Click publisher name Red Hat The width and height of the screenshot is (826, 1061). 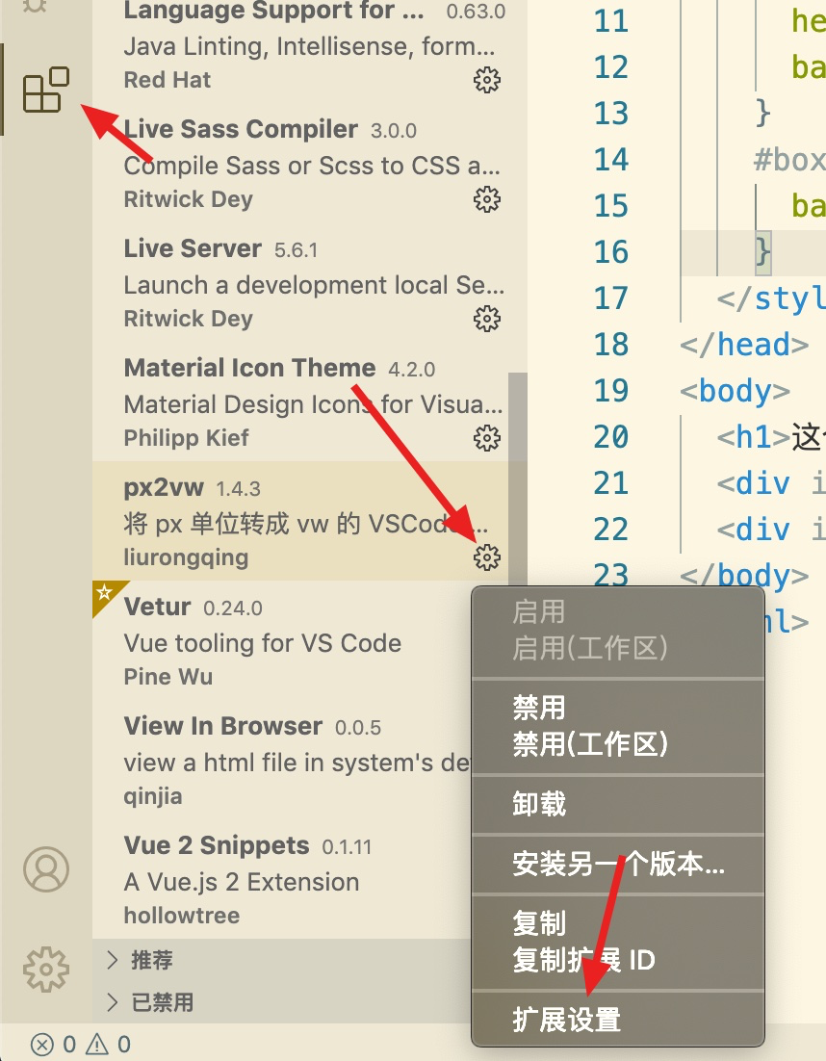pos(168,80)
